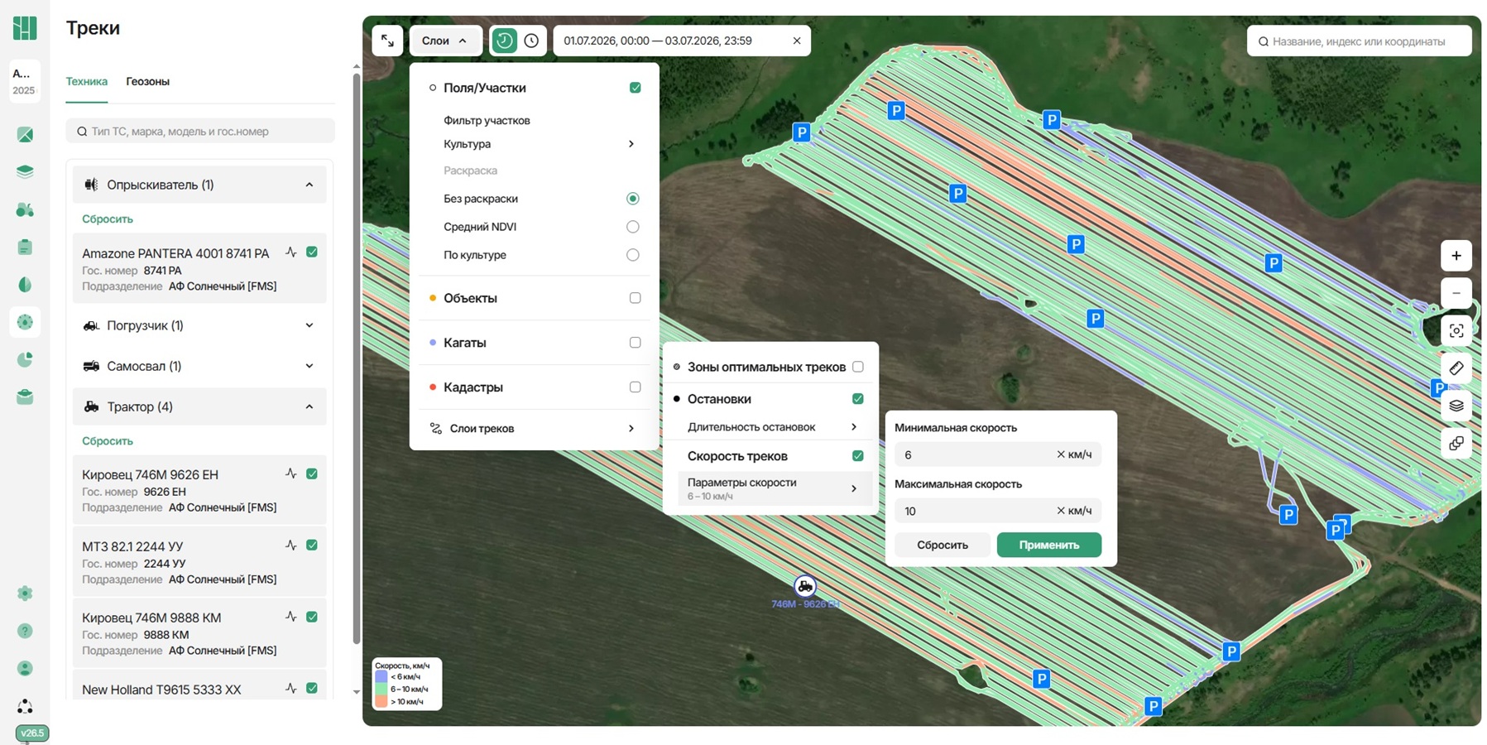This screenshot has height=745, width=1487.
Task: Uncheck Кировец 746M 9626 ЕН checkbox
Action: (312, 474)
